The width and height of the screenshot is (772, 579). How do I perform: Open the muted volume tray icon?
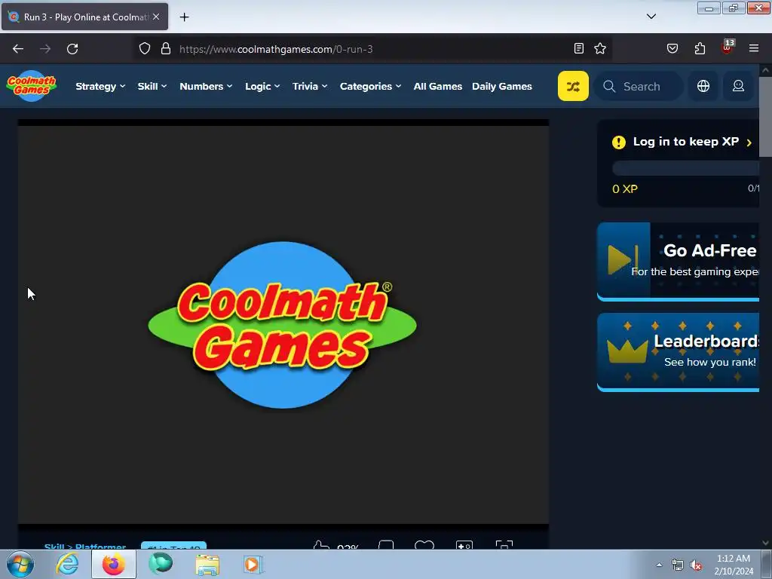pos(696,565)
